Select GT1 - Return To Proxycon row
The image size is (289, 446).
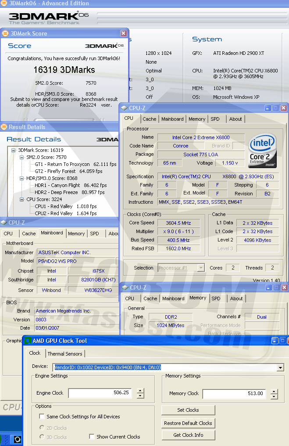pos(75,164)
